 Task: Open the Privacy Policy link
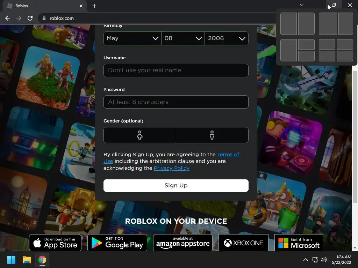171,168
